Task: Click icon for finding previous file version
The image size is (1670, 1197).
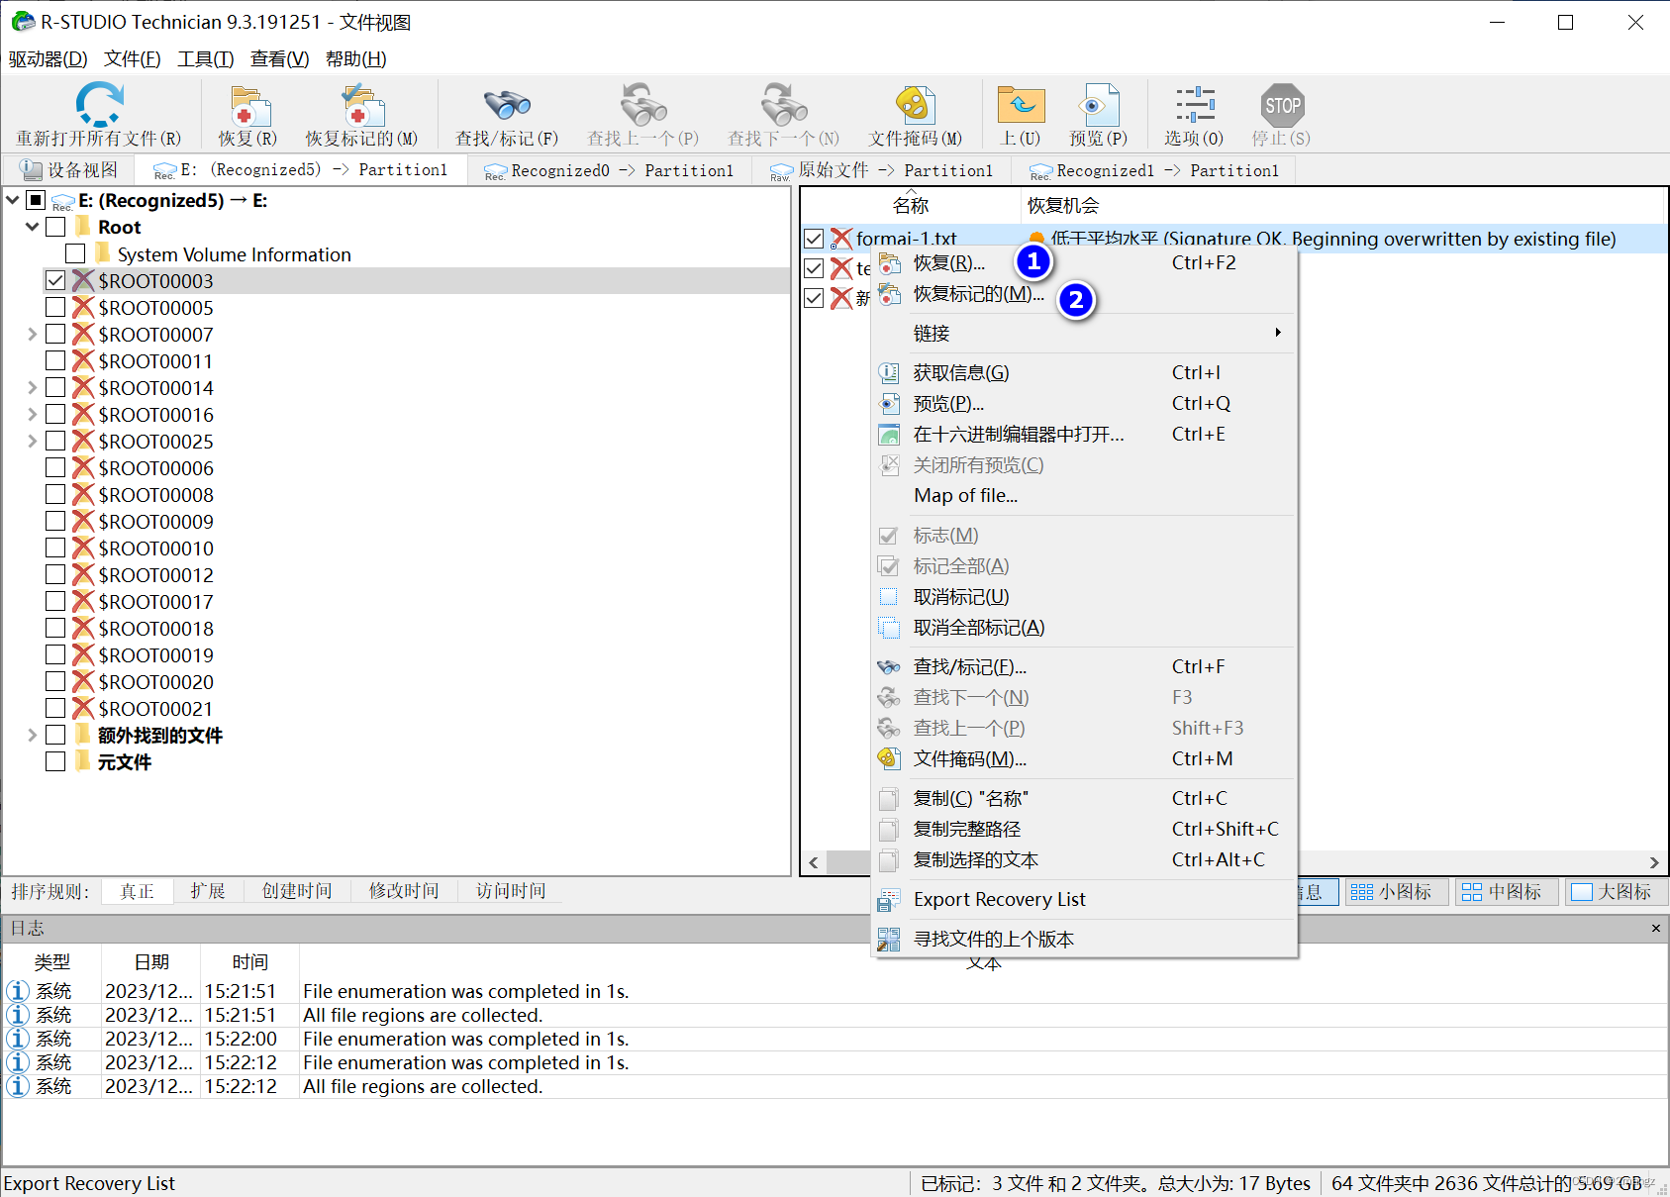Action: click(x=889, y=940)
